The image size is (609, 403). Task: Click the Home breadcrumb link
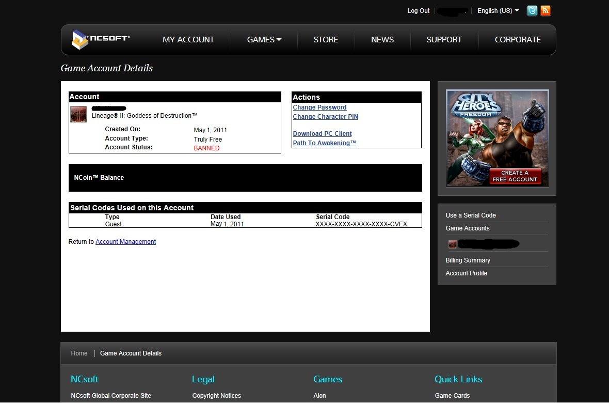pos(79,353)
